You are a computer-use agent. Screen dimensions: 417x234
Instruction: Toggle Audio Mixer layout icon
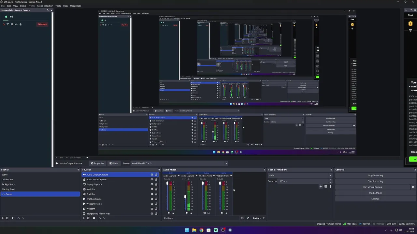click(242, 218)
